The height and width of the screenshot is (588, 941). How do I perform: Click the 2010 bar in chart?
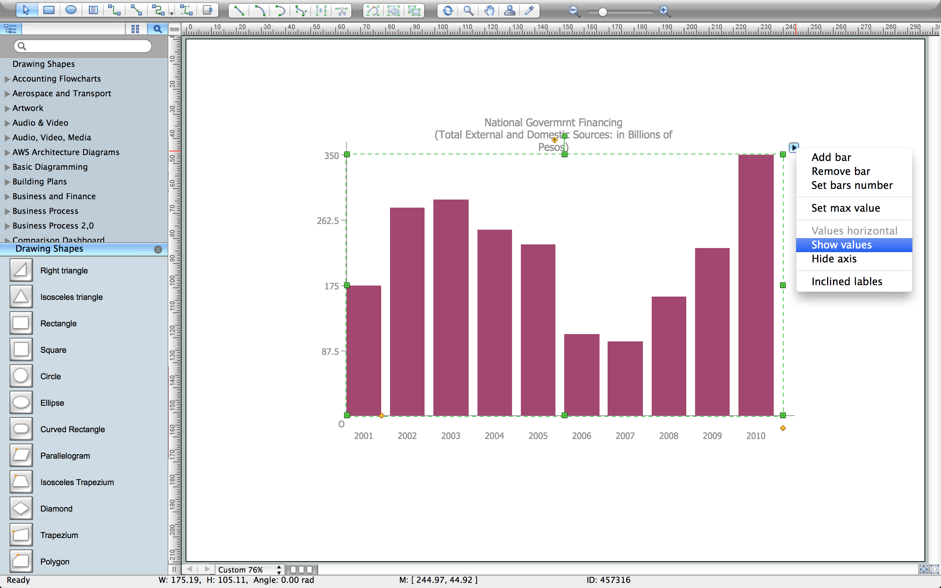point(755,285)
